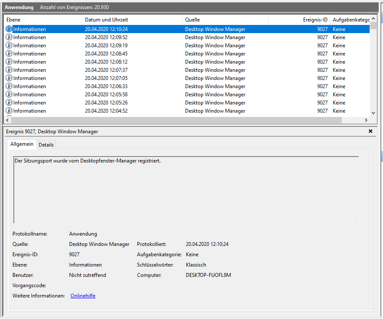Click the Aufgabenkategorie value Keine in details pane
This screenshot has height=319, width=383.
[x=192, y=255]
